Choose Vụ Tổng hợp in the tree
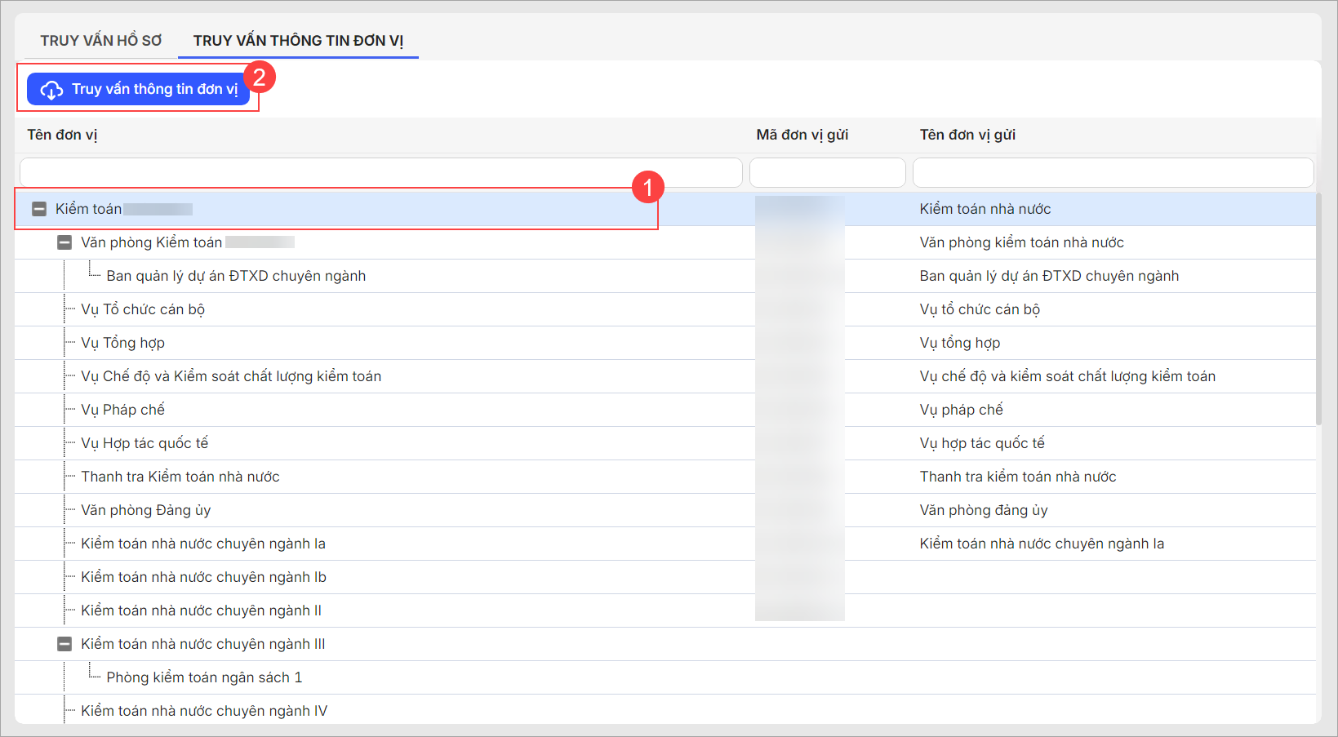This screenshot has width=1338, height=737. pyautogui.click(x=122, y=344)
